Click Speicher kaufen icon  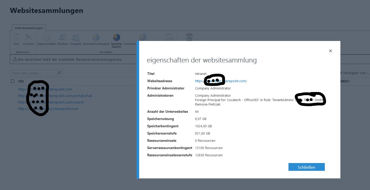coord(117,37)
